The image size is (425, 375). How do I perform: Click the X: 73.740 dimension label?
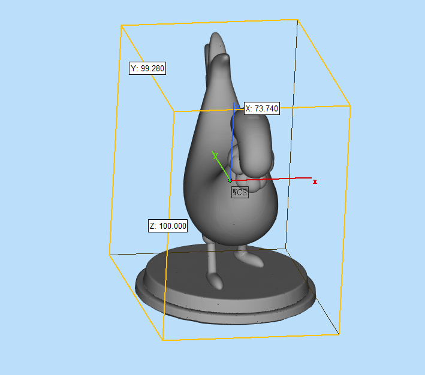pos(261,108)
